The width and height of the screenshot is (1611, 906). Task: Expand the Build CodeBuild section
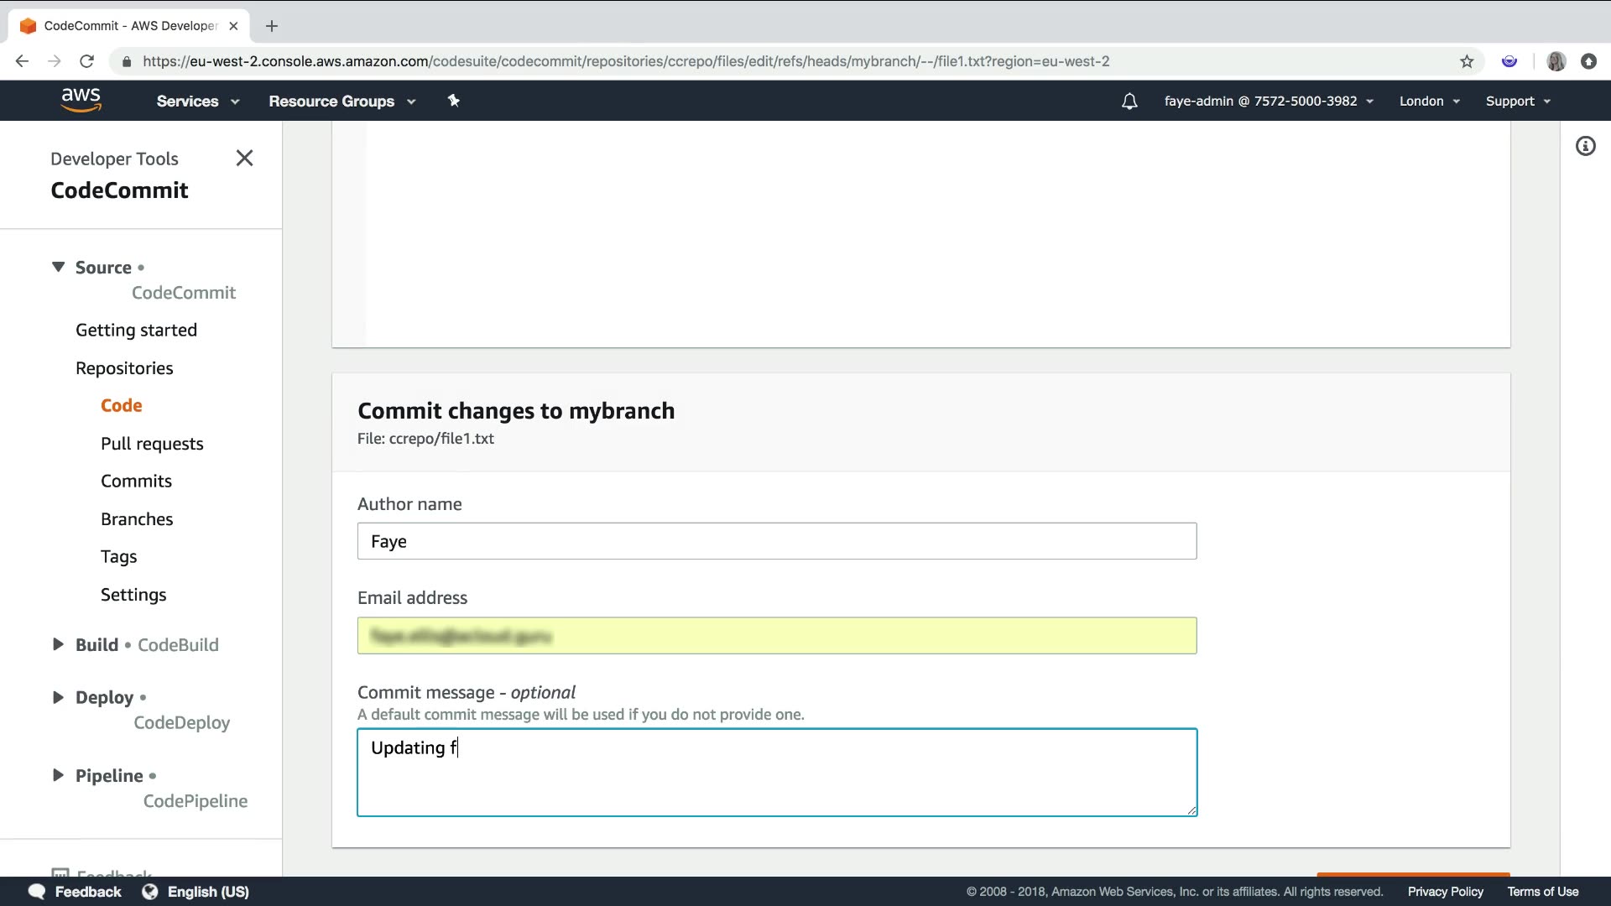coord(58,644)
